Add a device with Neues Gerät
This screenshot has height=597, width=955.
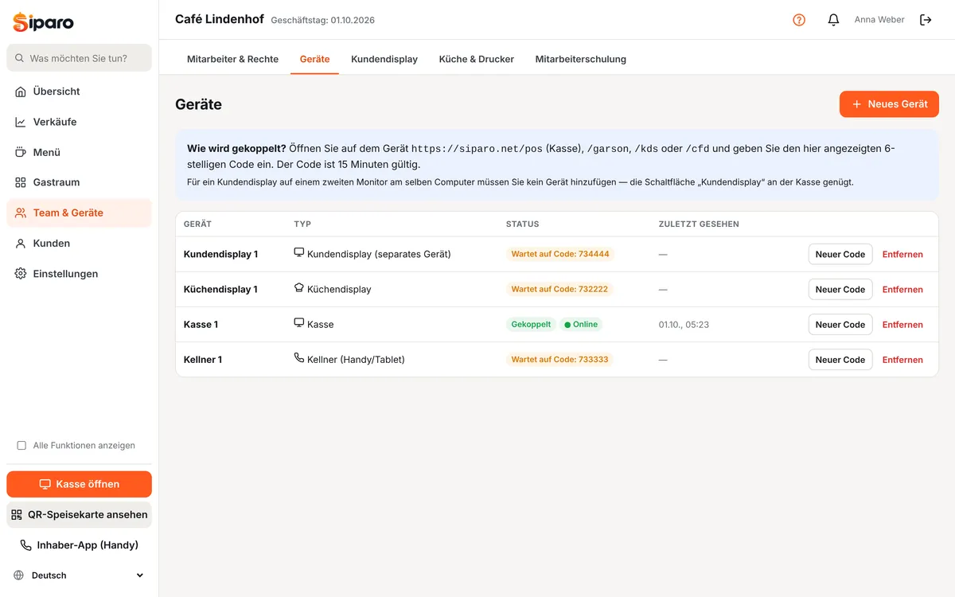tap(889, 104)
